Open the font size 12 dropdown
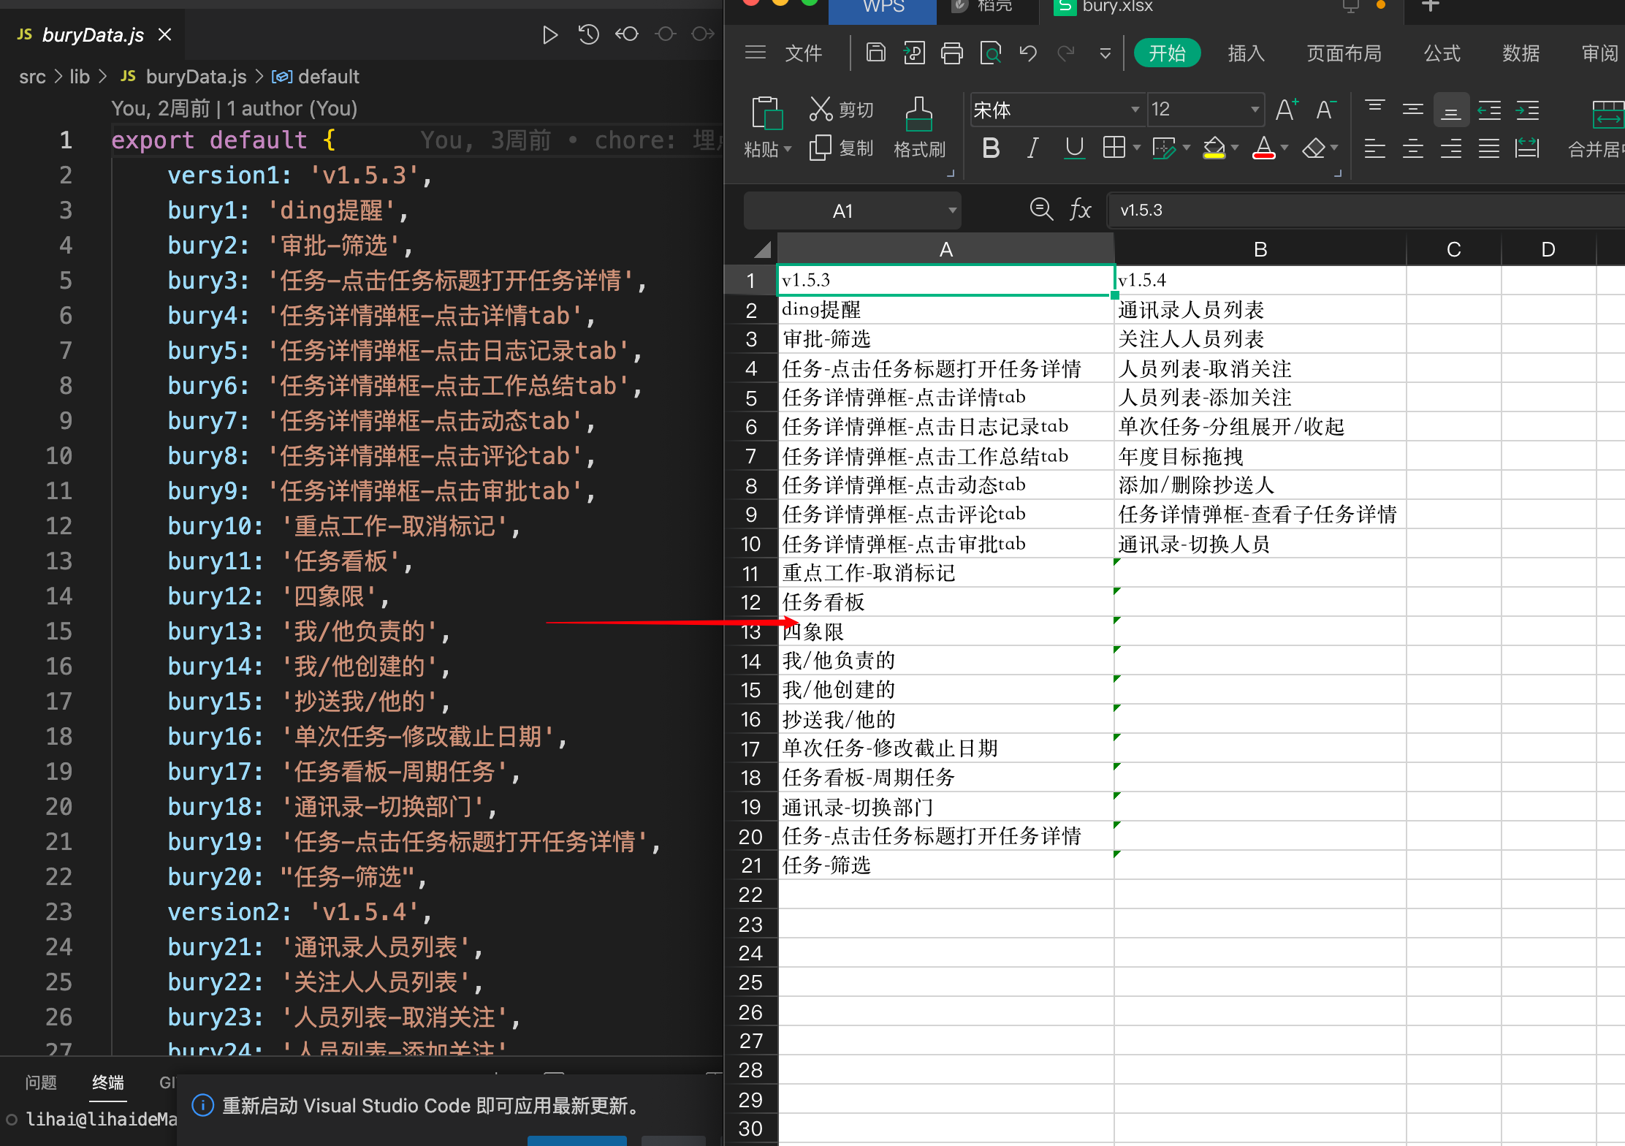 (1255, 110)
